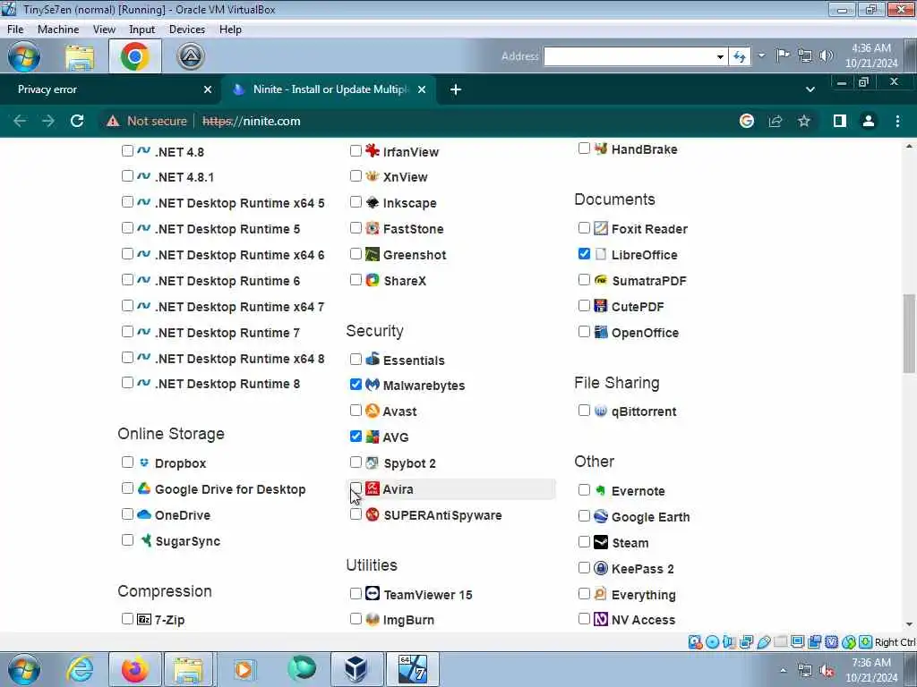Check the .NET 4.8 checkbox
Screen dimensions: 917x687
pyautogui.click(x=127, y=150)
